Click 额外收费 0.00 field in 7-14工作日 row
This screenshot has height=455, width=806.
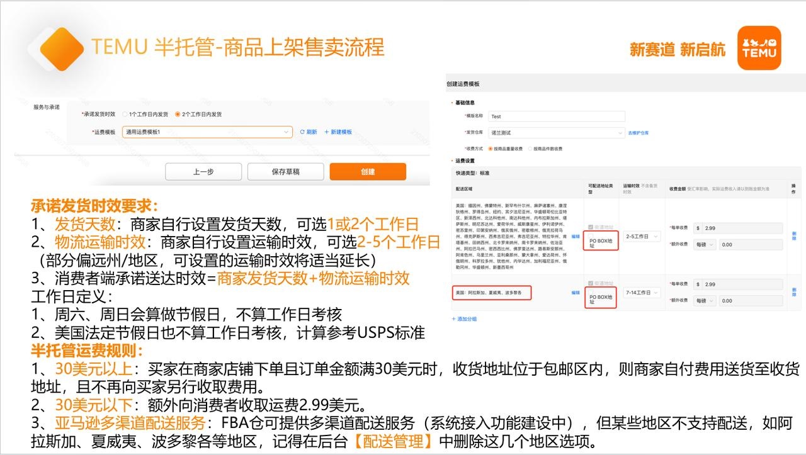click(x=750, y=300)
